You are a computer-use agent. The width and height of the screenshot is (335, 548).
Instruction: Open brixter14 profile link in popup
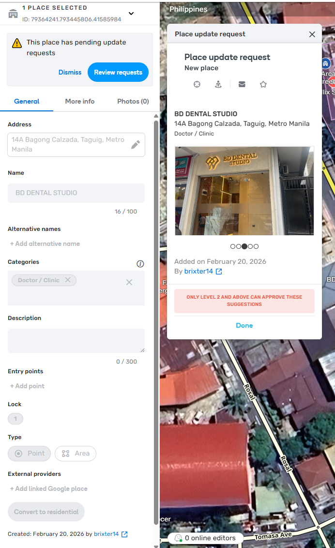[x=199, y=272]
